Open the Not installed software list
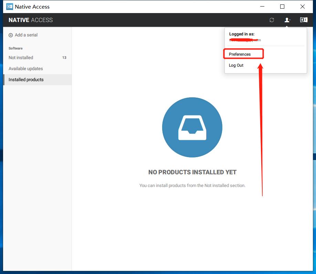 coord(21,58)
